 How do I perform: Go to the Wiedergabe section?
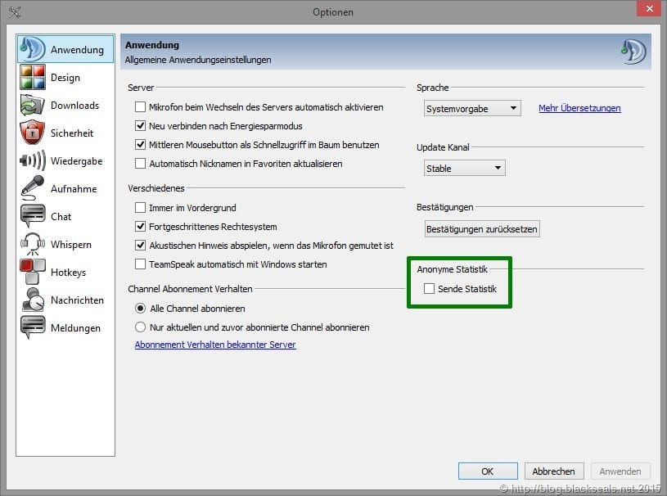click(x=65, y=160)
